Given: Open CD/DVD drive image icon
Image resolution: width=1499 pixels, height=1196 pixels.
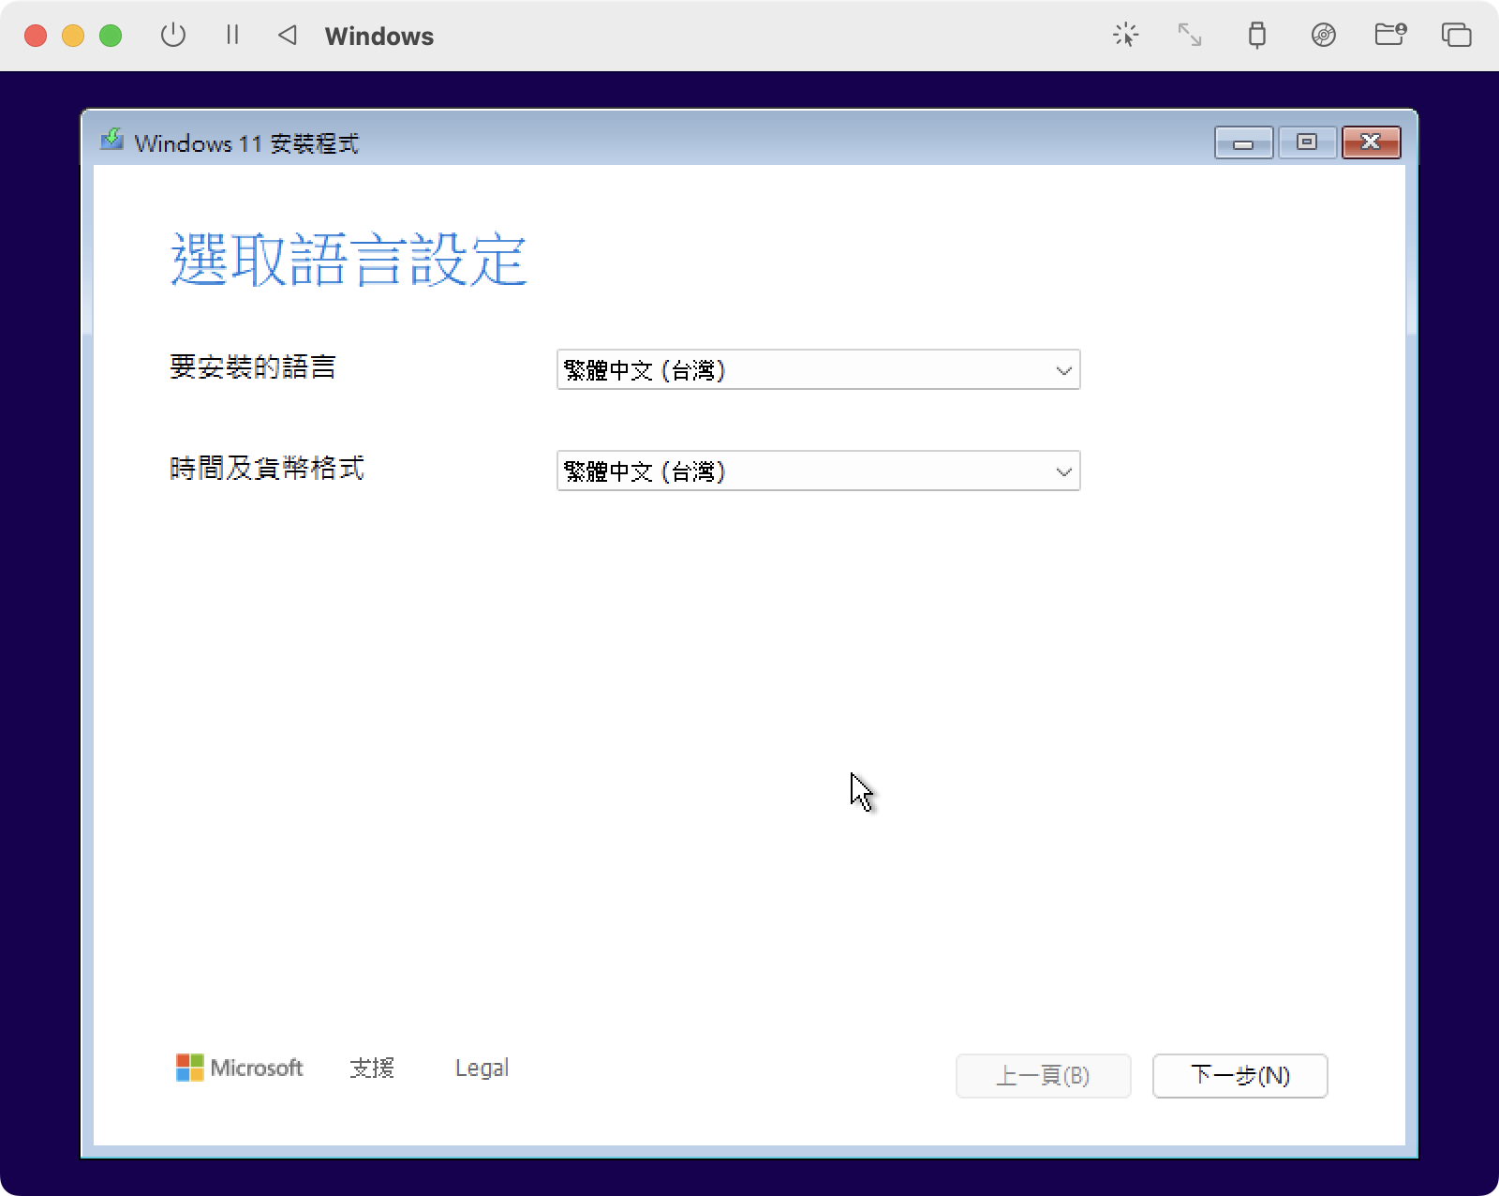Looking at the screenshot, I should click(1324, 36).
